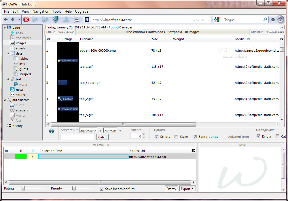Go to the home page icon

point(273,20)
